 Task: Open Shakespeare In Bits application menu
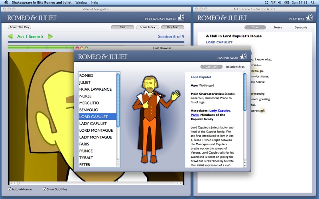[41, 2]
